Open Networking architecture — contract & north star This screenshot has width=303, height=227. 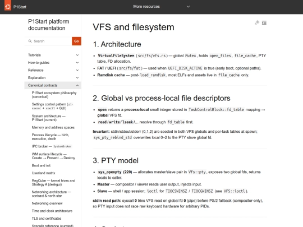point(52,194)
